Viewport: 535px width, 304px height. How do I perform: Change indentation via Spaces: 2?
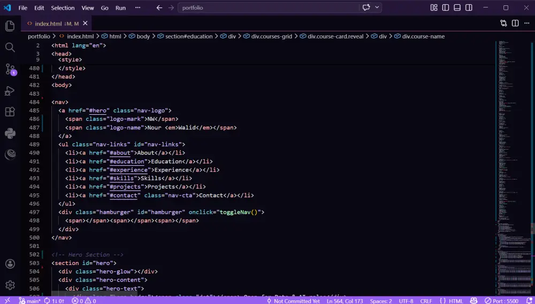click(381, 301)
